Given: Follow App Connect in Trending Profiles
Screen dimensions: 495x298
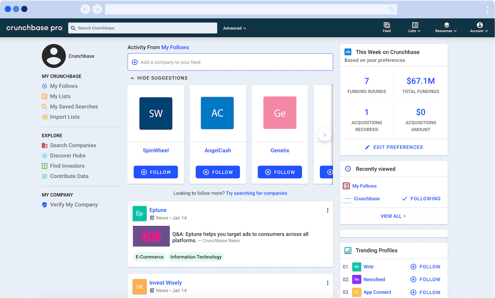Looking at the screenshot, I should (x=425, y=292).
